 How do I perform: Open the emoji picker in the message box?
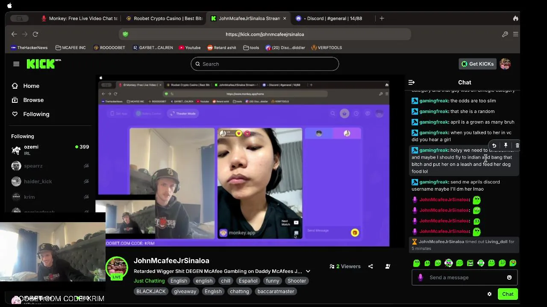pos(509,278)
